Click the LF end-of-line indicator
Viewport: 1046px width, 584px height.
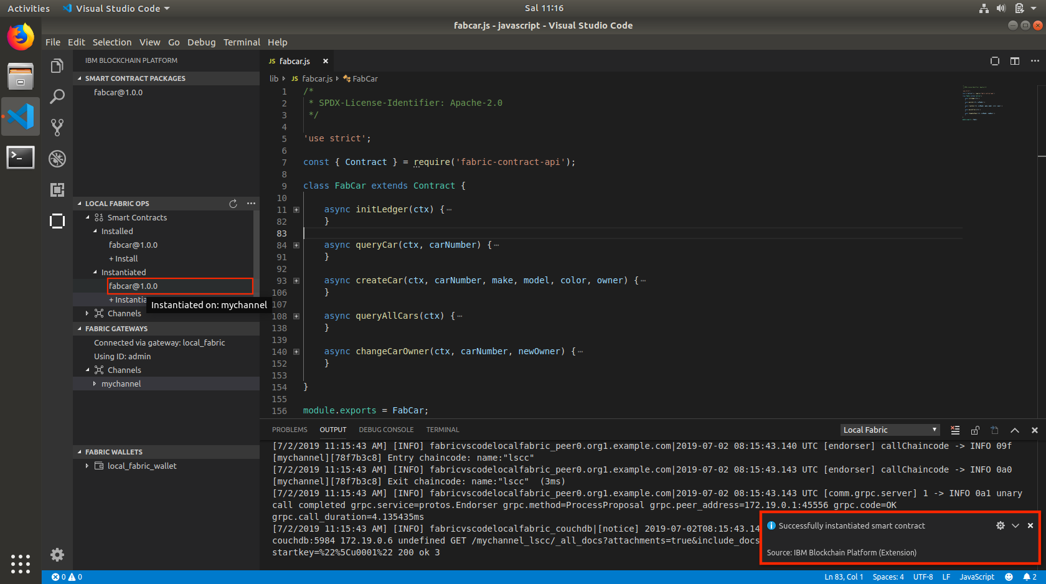tap(946, 577)
